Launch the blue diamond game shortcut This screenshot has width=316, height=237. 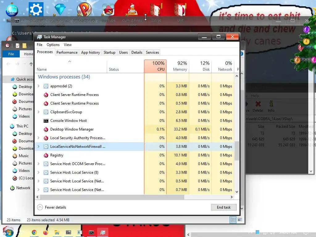[60, 10]
